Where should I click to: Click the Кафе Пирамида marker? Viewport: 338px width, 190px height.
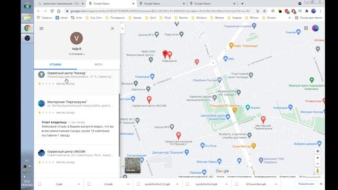[231, 45]
